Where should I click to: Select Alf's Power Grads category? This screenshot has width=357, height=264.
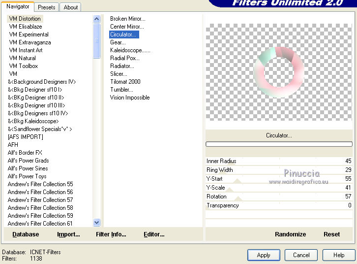tap(28, 161)
